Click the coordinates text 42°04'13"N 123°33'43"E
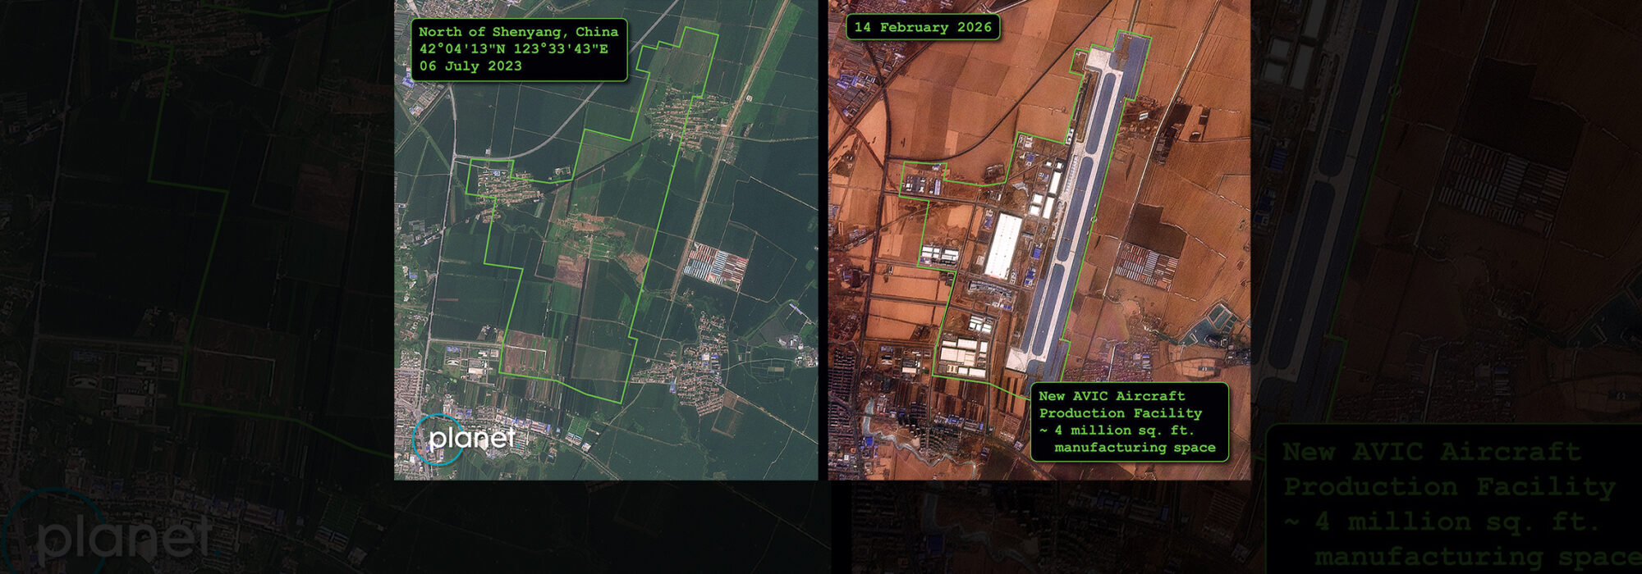 [x=513, y=49]
